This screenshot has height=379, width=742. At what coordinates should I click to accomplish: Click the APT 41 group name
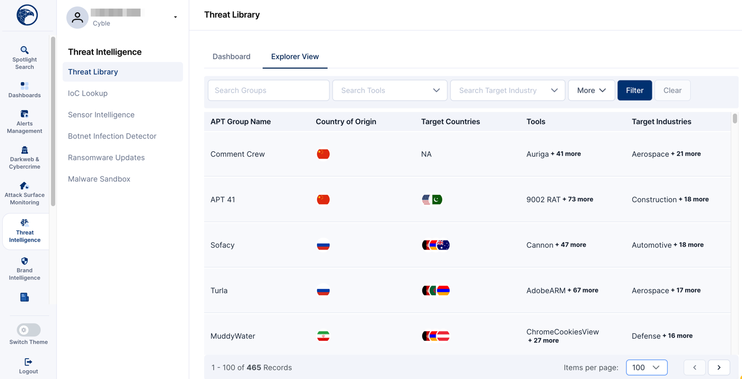(223, 200)
